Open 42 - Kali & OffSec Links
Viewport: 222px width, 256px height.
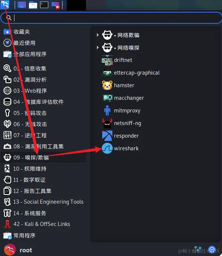click(x=37, y=224)
